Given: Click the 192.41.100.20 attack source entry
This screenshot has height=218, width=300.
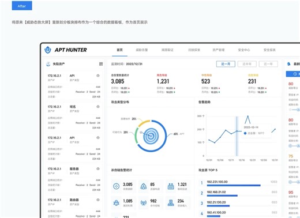Looking at the screenshot, I should click(216, 212).
